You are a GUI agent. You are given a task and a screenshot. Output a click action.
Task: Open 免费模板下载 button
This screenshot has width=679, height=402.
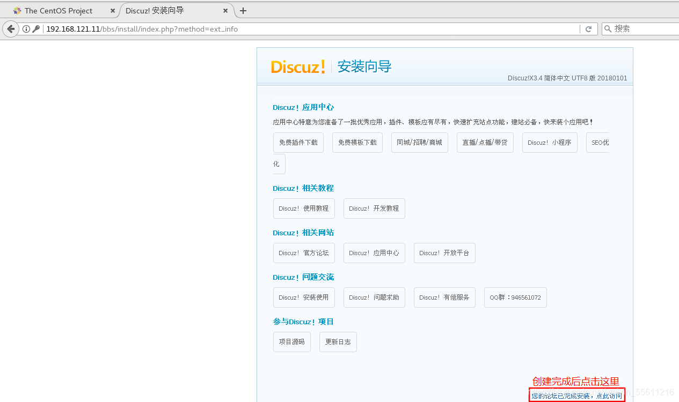coord(357,143)
